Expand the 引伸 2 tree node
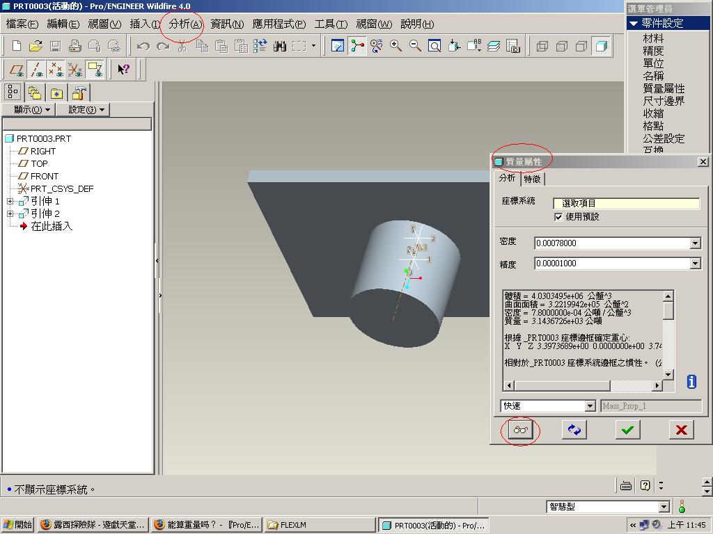The width and height of the screenshot is (713, 534). click(10, 213)
